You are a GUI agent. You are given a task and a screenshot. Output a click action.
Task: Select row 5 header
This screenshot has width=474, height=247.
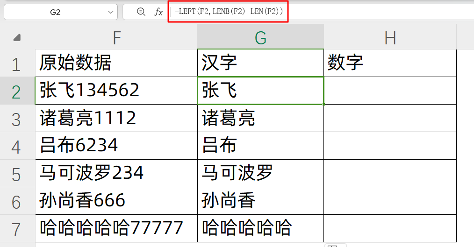17,173
